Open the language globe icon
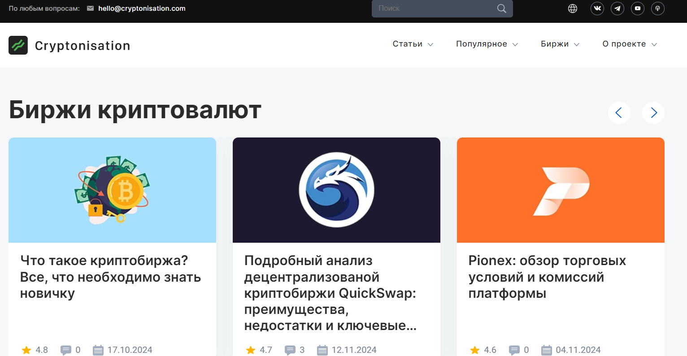Viewport: 687px width, 356px height. [573, 9]
